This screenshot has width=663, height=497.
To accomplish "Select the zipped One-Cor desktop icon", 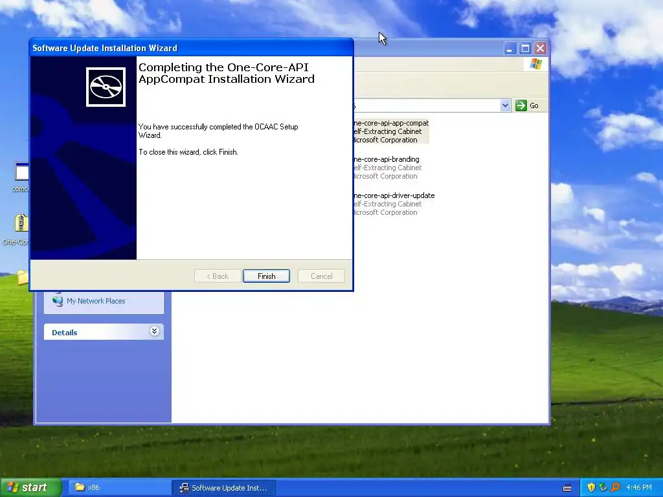I will point(21,223).
